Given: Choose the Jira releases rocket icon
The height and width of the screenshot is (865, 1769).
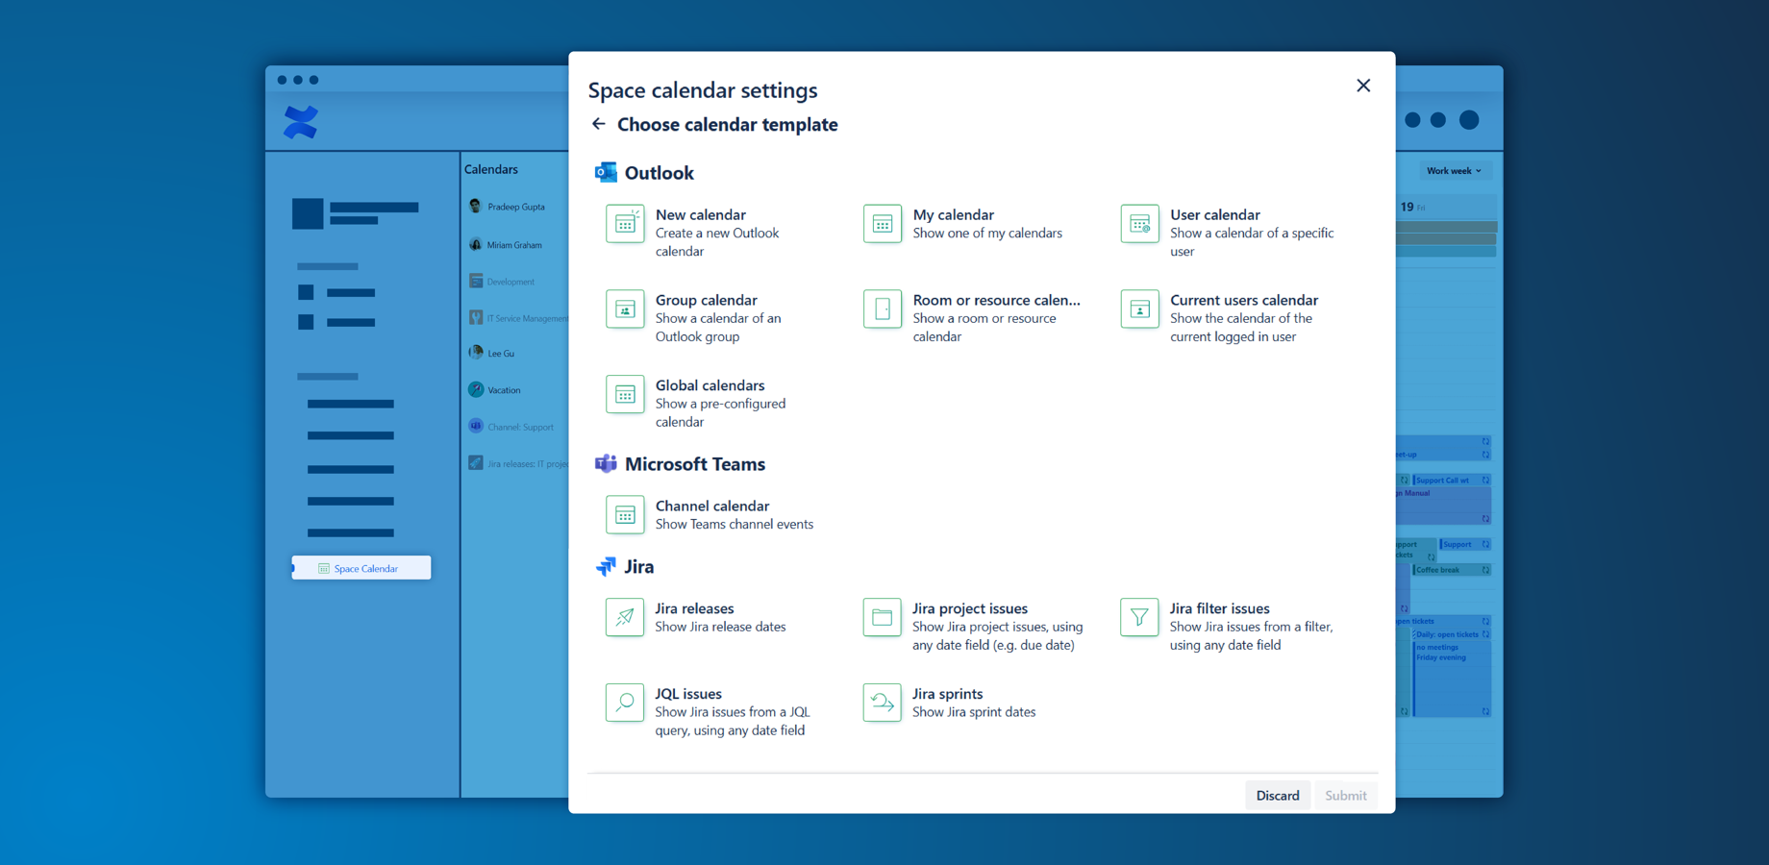Looking at the screenshot, I should point(625,617).
